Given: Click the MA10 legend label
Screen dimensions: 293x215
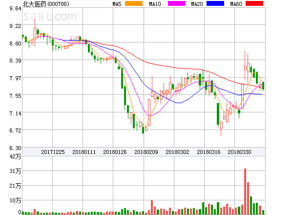Looking at the screenshot, I should tap(155, 4).
